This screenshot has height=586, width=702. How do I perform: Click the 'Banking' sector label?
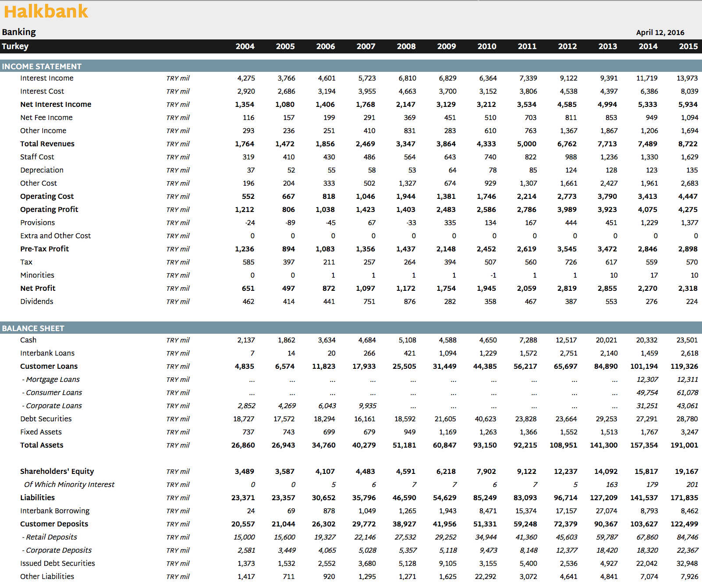pyautogui.click(x=19, y=32)
